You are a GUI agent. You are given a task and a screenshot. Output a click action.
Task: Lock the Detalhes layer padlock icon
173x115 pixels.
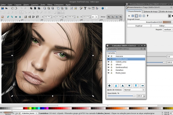point(111,70)
